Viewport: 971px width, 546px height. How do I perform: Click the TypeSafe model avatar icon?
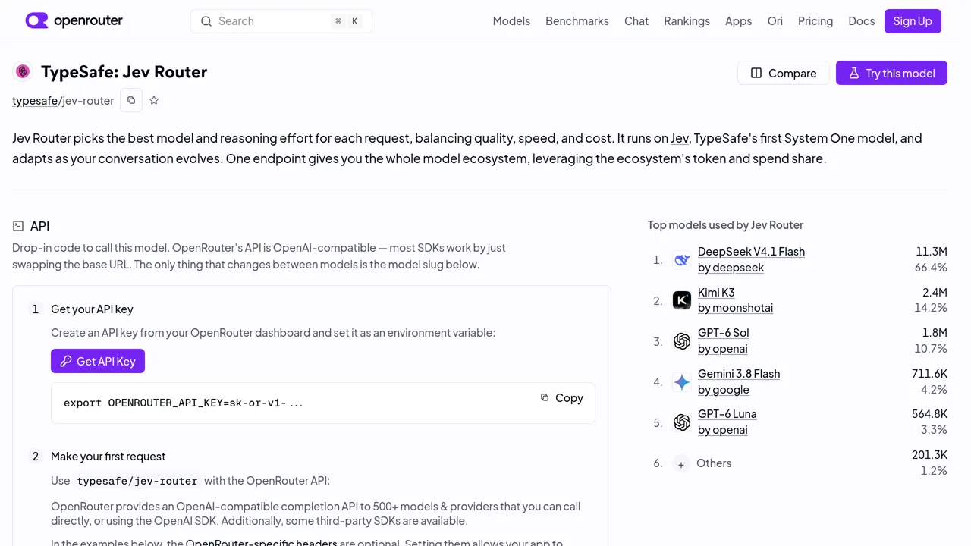coord(23,71)
